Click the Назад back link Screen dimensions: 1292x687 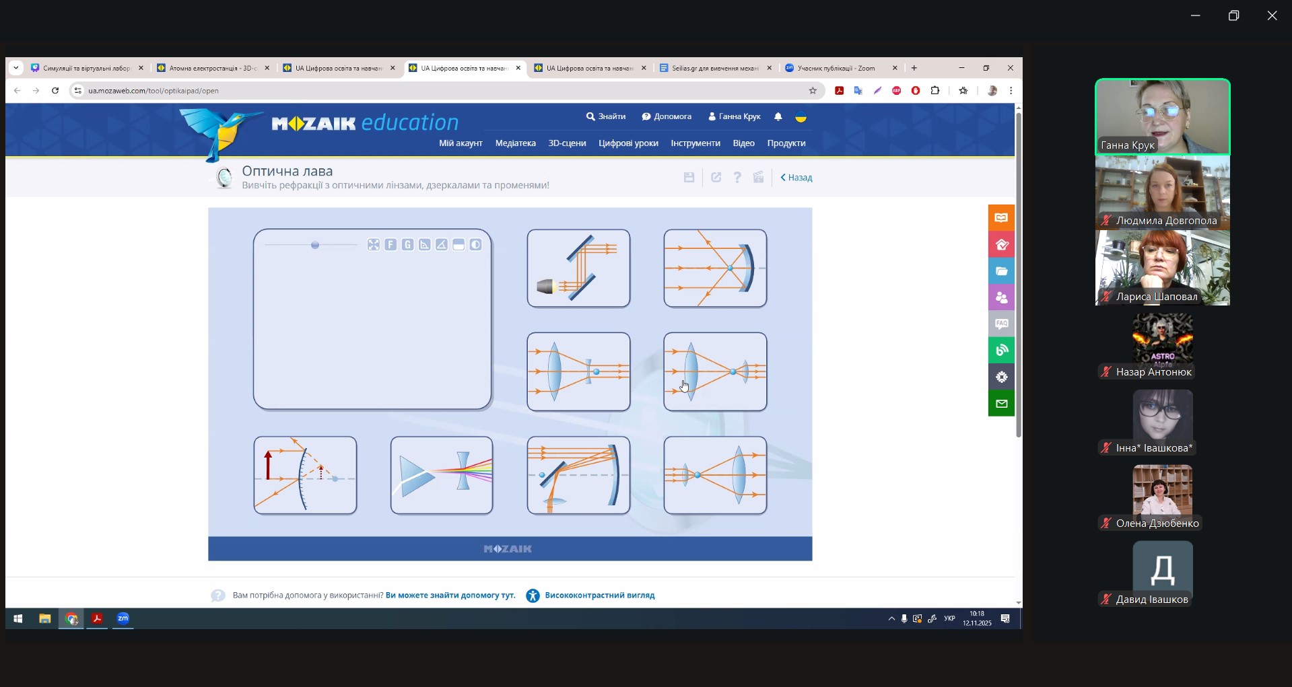[x=796, y=178]
